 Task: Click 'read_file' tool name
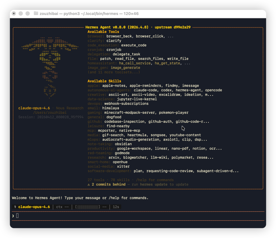point(124,59)
